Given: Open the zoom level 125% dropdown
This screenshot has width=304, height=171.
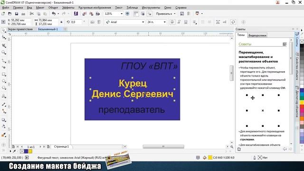Looking at the screenshot, I should point(122,14).
